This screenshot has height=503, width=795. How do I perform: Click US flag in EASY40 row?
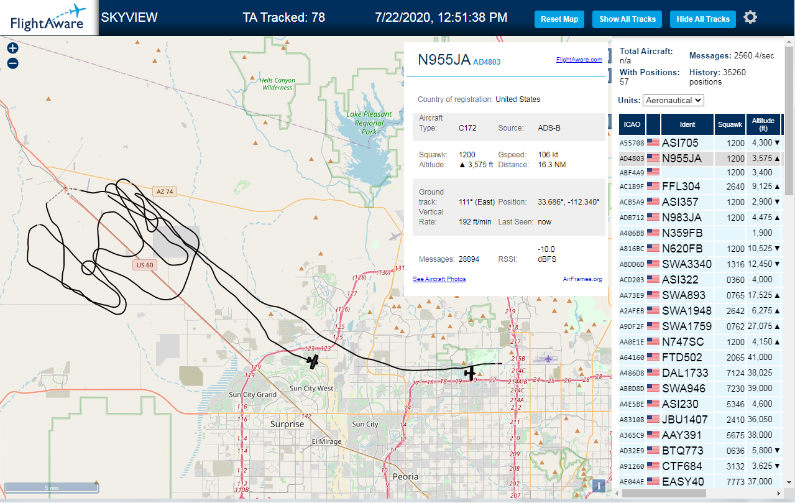point(653,481)
